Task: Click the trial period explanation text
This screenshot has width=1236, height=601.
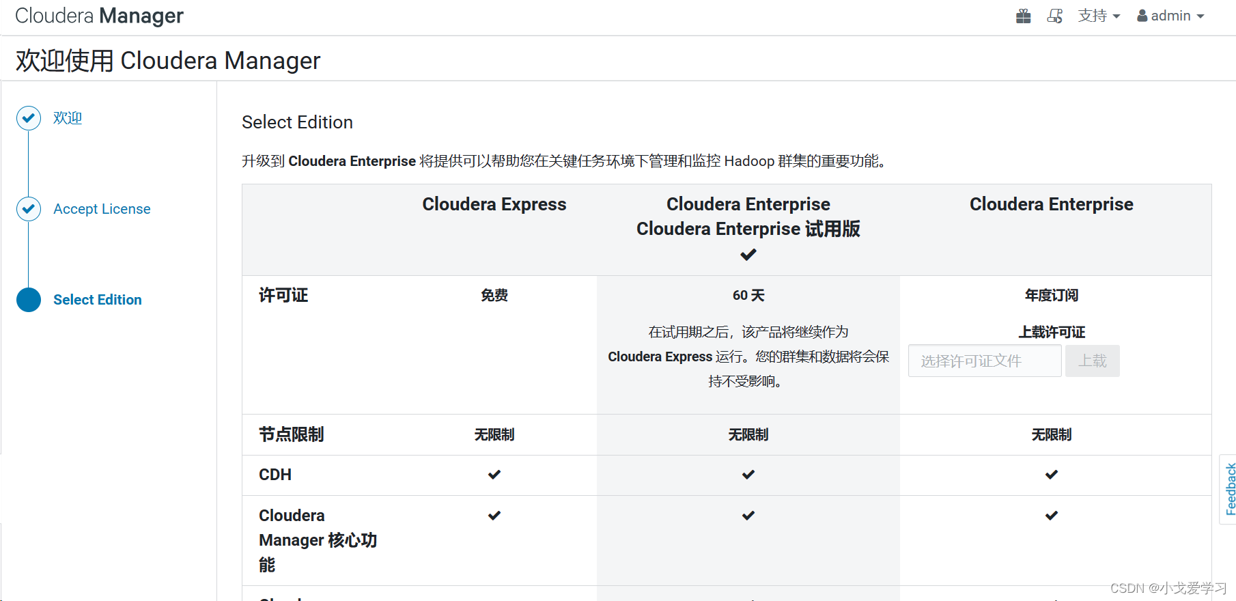Action: (x=748, y=357)
